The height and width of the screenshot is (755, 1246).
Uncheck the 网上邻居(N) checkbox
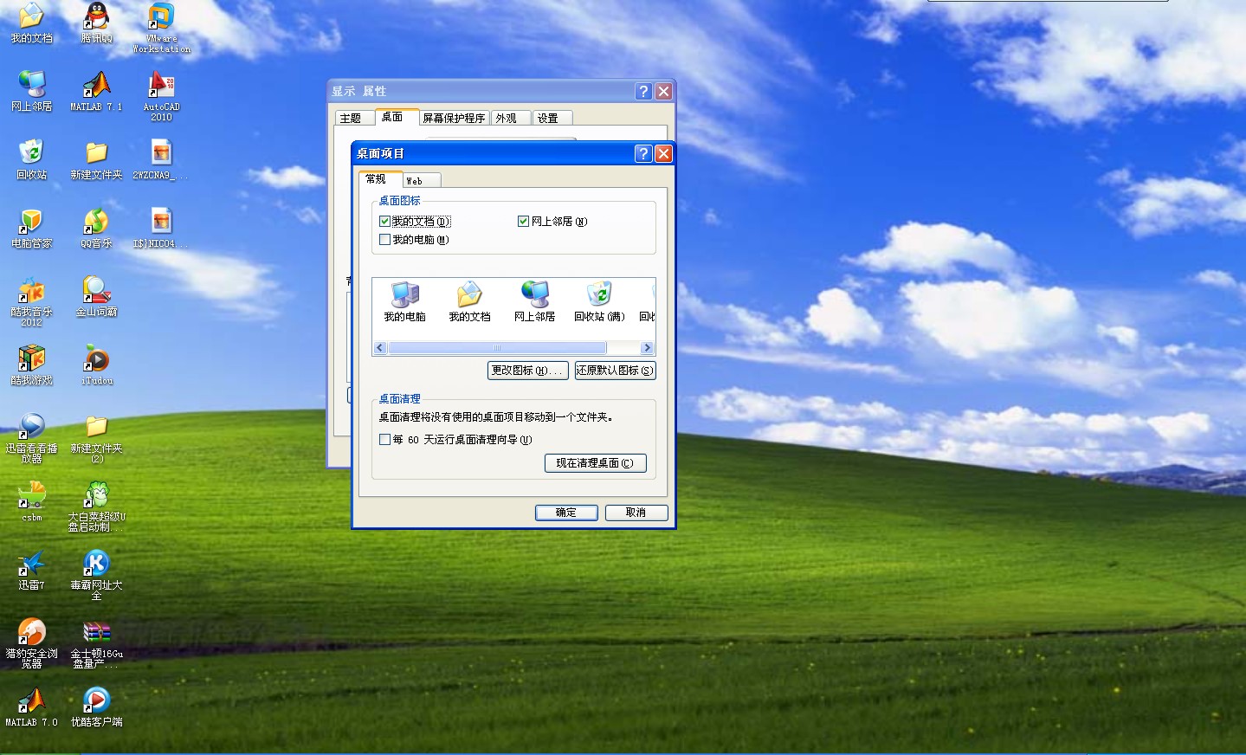523,222
